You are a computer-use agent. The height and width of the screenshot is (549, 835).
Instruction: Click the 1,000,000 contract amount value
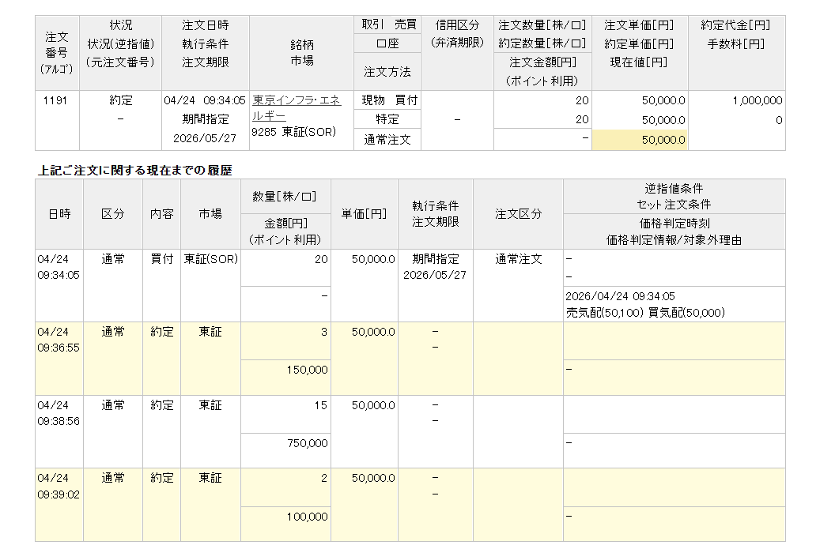click(758, 100)
